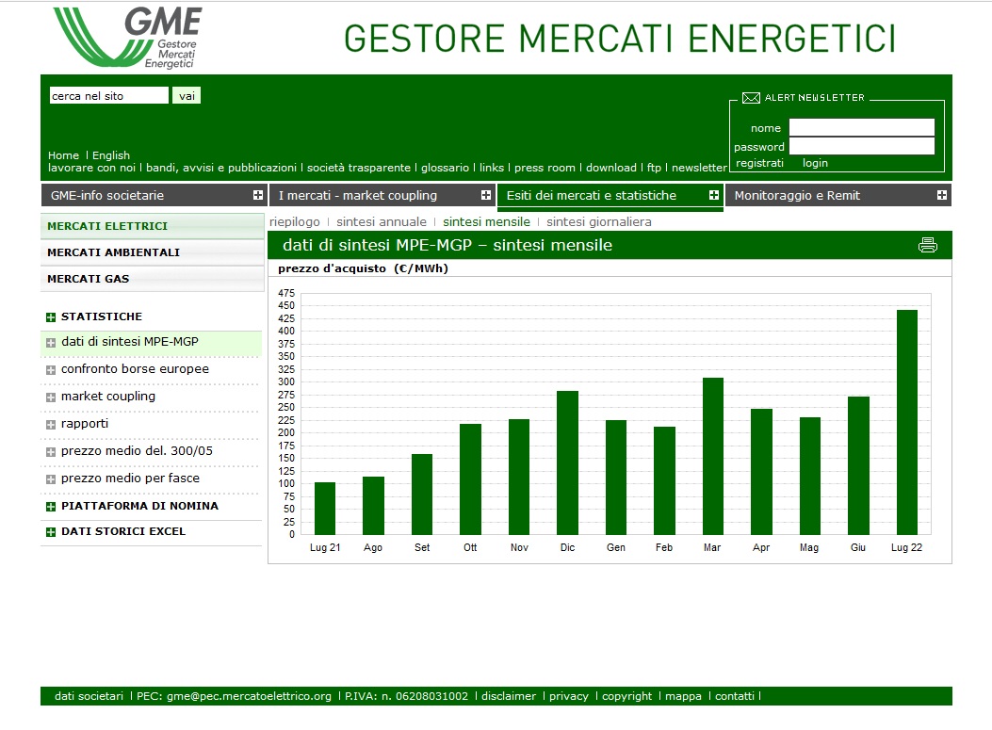The width and height of the screenshot is (992, 730).
Task: Open PIATTAFORMA DI NOMINA section
Action: point(139,506)
